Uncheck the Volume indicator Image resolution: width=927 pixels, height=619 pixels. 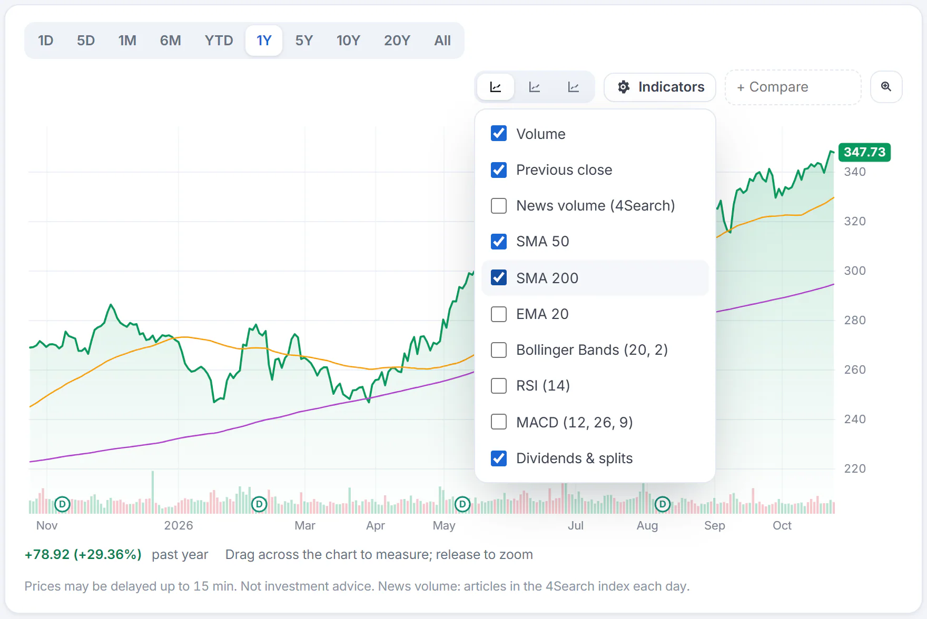click(x=499, y=134)
